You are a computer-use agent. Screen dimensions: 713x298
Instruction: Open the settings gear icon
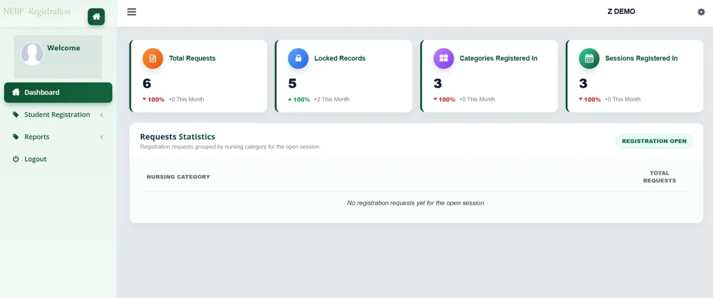click(x=701, y=12)
